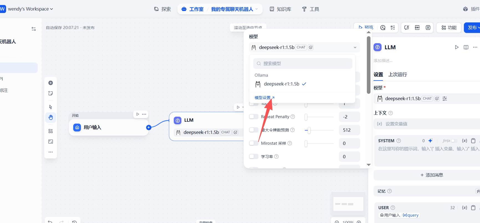The width and height of the screenshot is (480, 223).
Task: Click the undo arrow at canvas bottom
Action: tap(50, 222)
